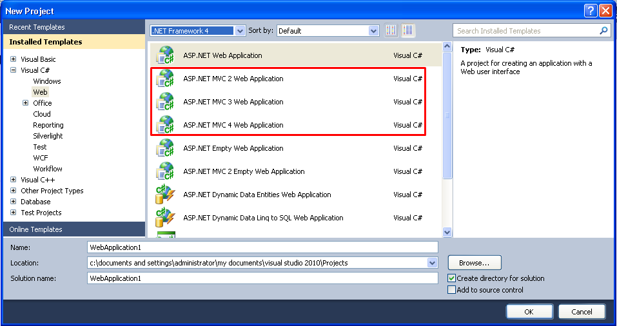Viewport: 617px width, 326px height.
Task: Select the Installed Templates section
Action: [74, 42]
